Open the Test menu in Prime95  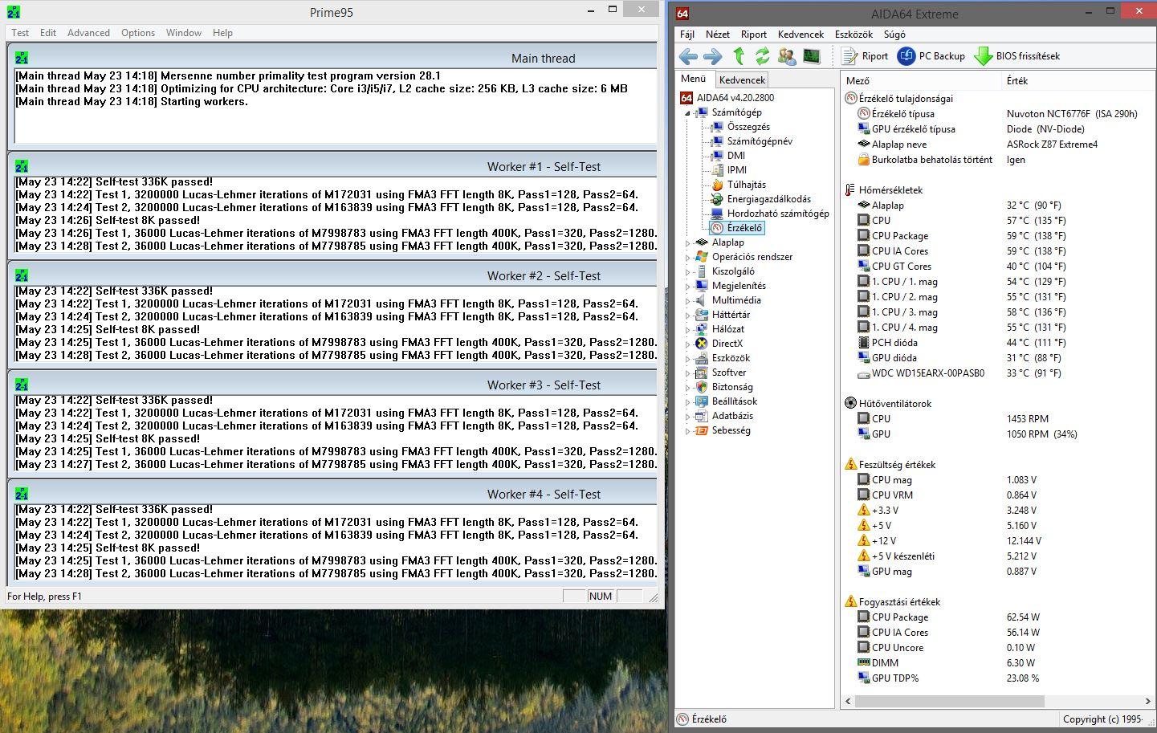[20, 33]
